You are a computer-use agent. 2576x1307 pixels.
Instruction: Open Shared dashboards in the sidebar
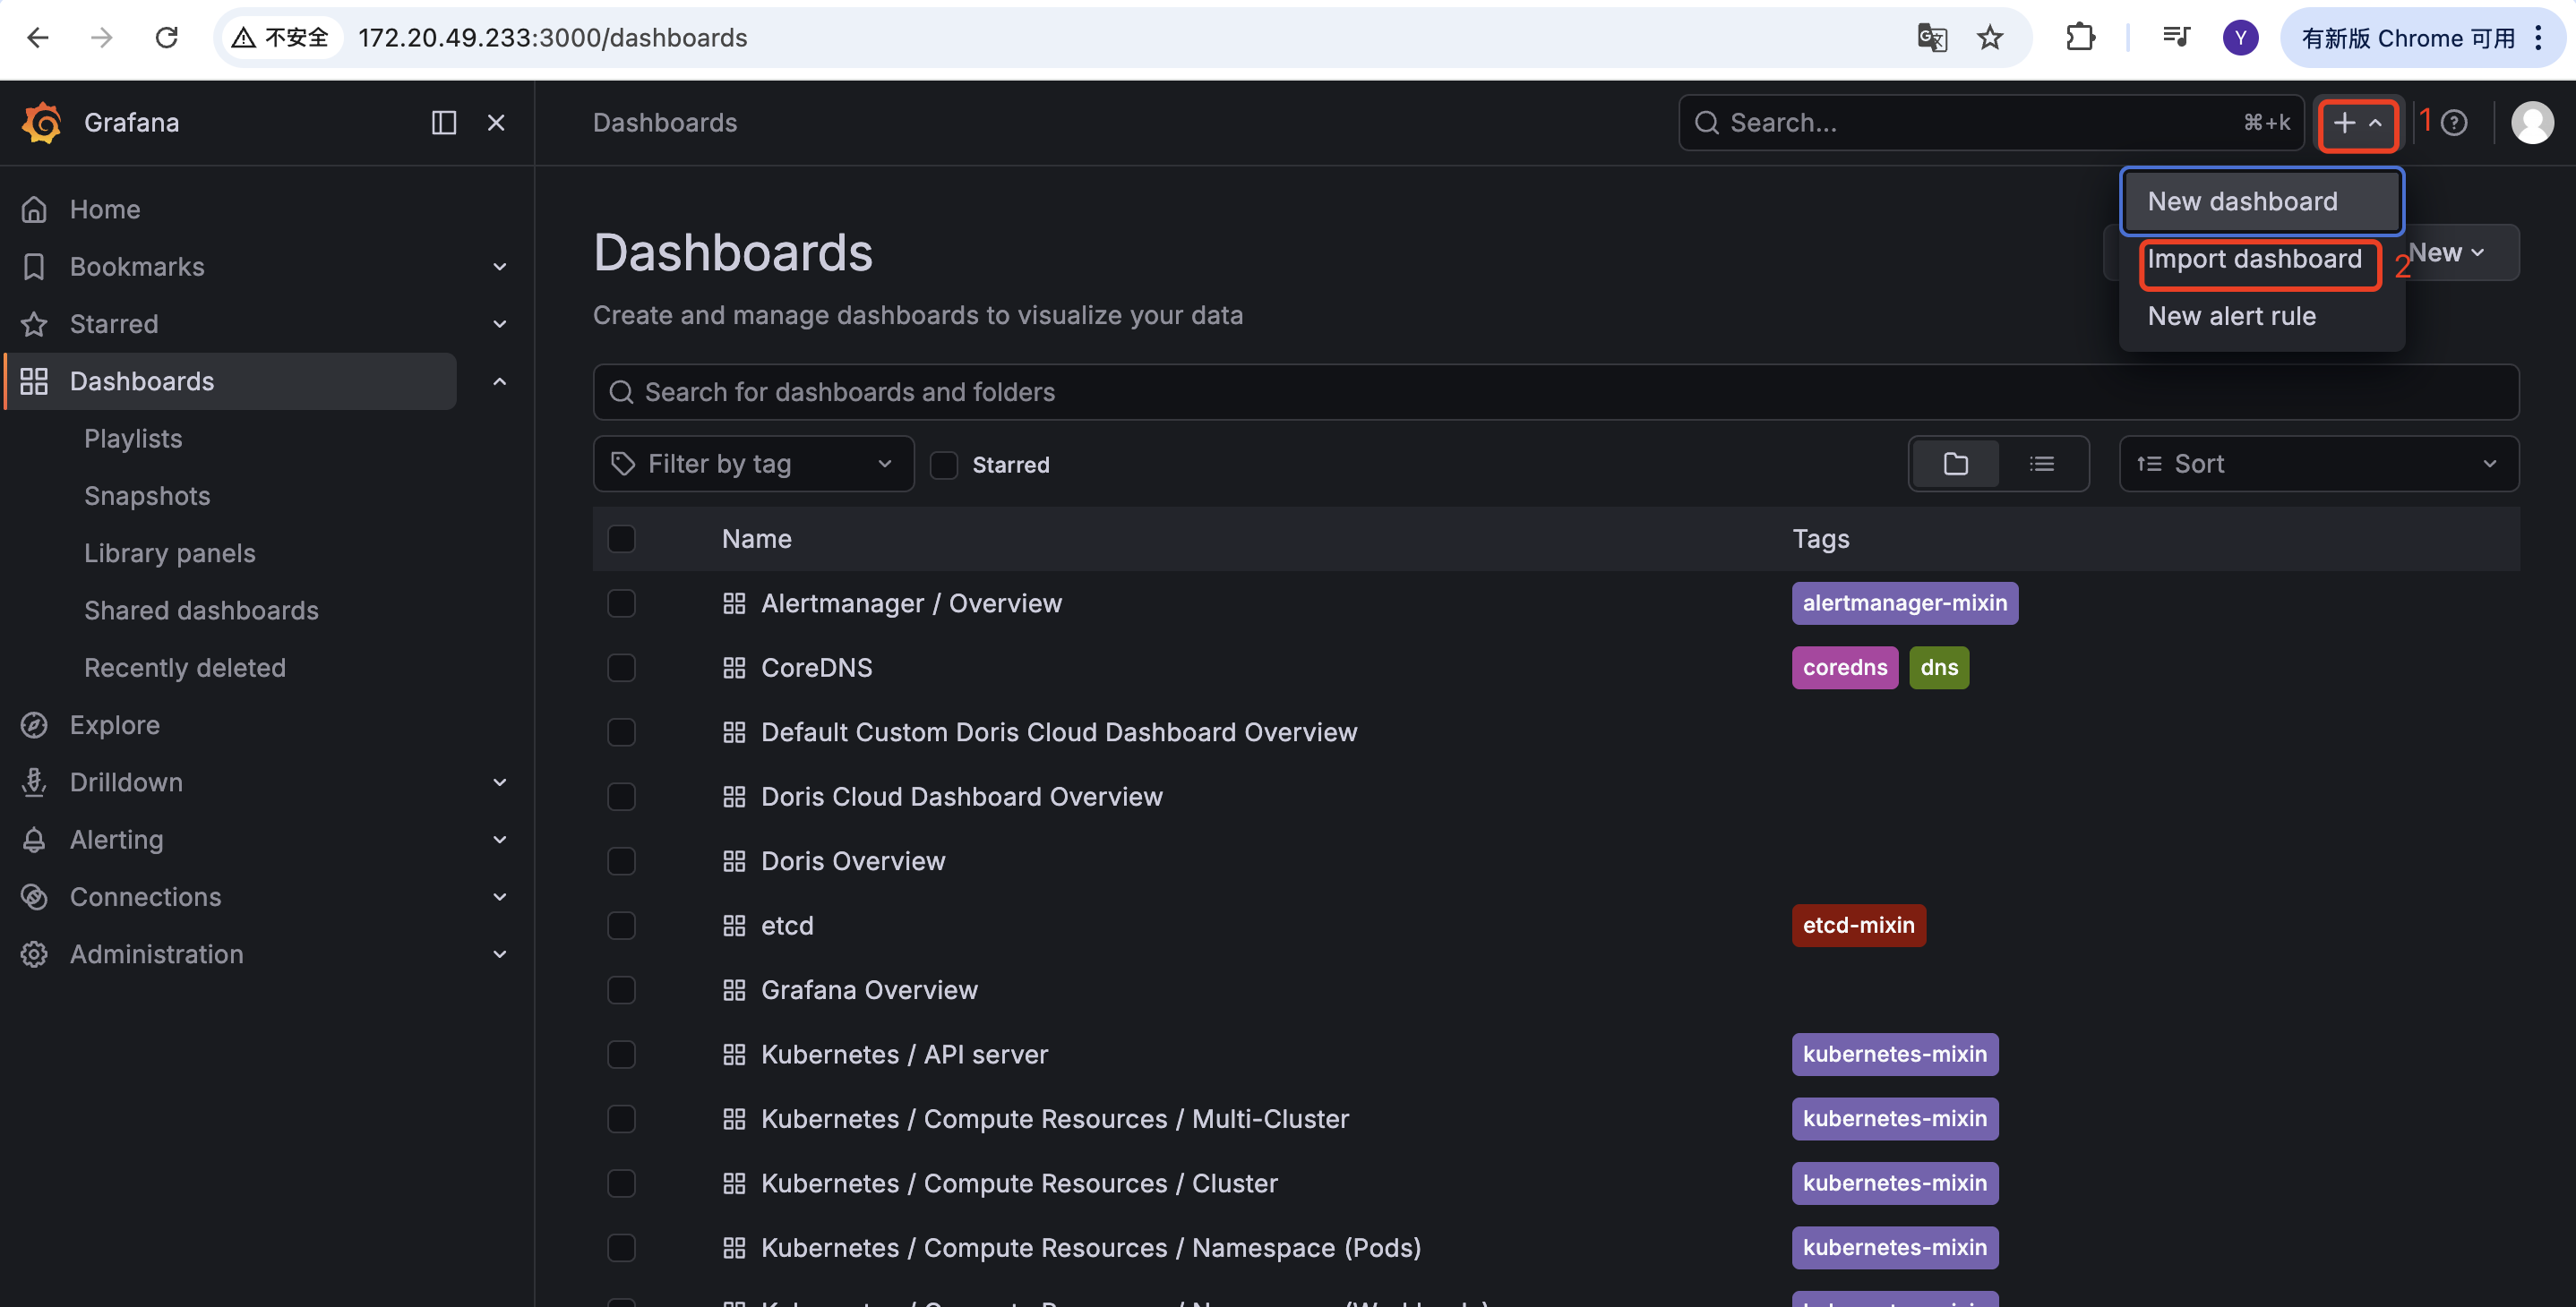coord(201,610)
